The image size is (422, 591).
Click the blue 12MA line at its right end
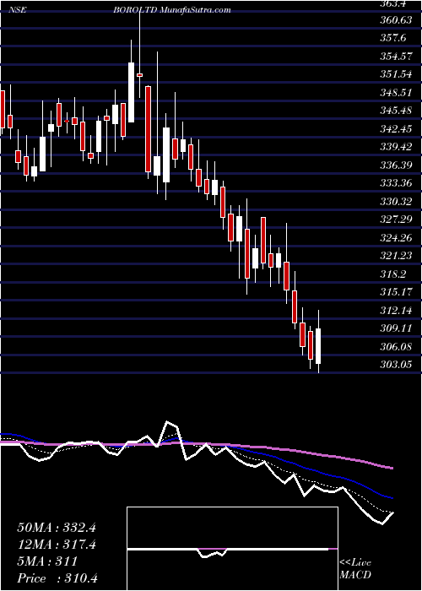pos(391,497)
